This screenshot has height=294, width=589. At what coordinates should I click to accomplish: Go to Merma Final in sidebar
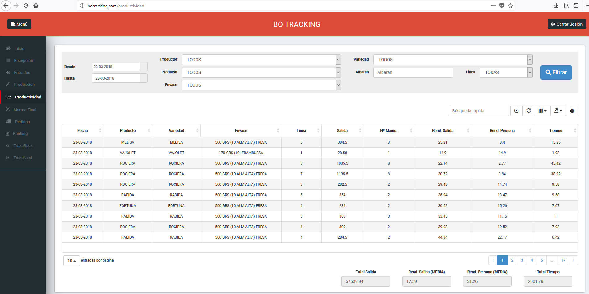pyautogui.click(x=25, y=110)
